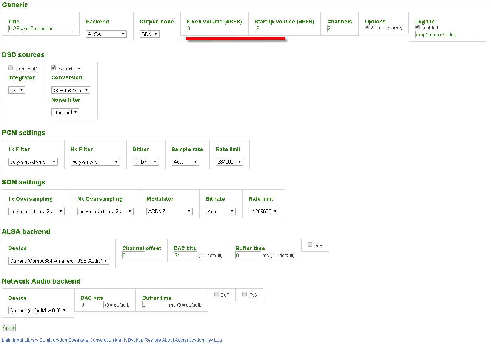Open the PCM Rate limit dropdown 384000

coord(229,162)
